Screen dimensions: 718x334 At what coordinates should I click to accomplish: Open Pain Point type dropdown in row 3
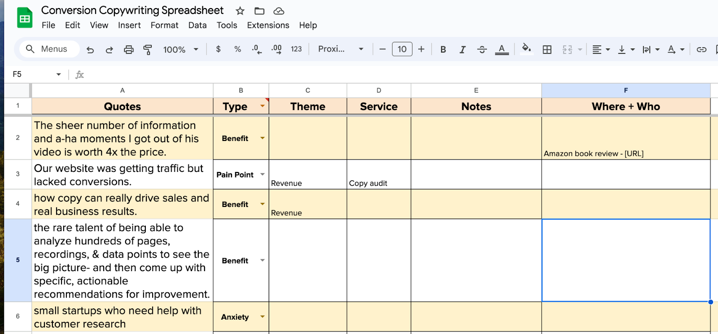(x=263, y=175)
